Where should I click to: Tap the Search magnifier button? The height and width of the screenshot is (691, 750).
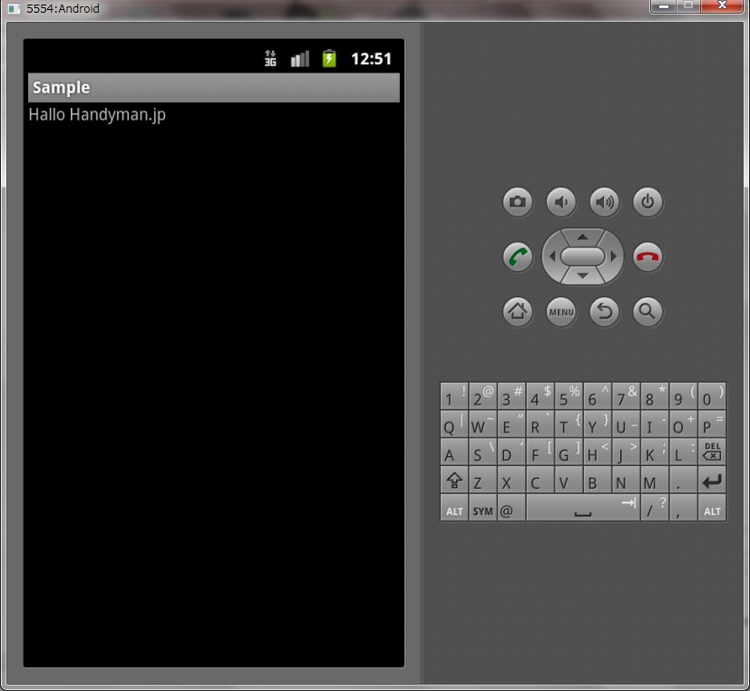tap(648, 312)
